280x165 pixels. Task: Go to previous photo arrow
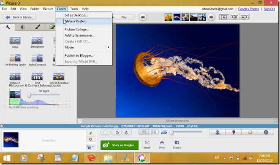click(143, 17)
